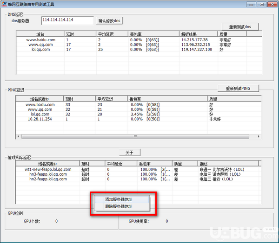Select www.baidu.com row in PING table

139,104
